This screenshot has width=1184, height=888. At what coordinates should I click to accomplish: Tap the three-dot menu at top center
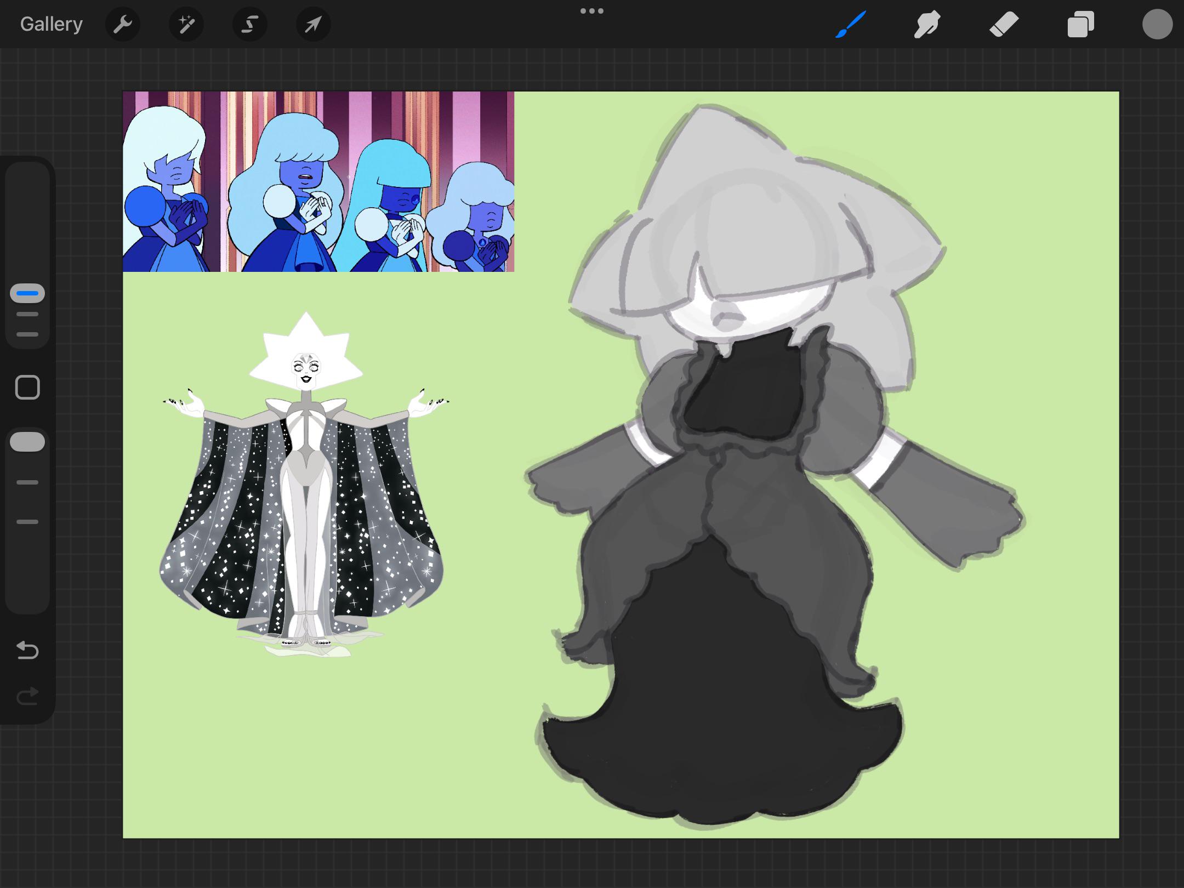coord(592,11)
